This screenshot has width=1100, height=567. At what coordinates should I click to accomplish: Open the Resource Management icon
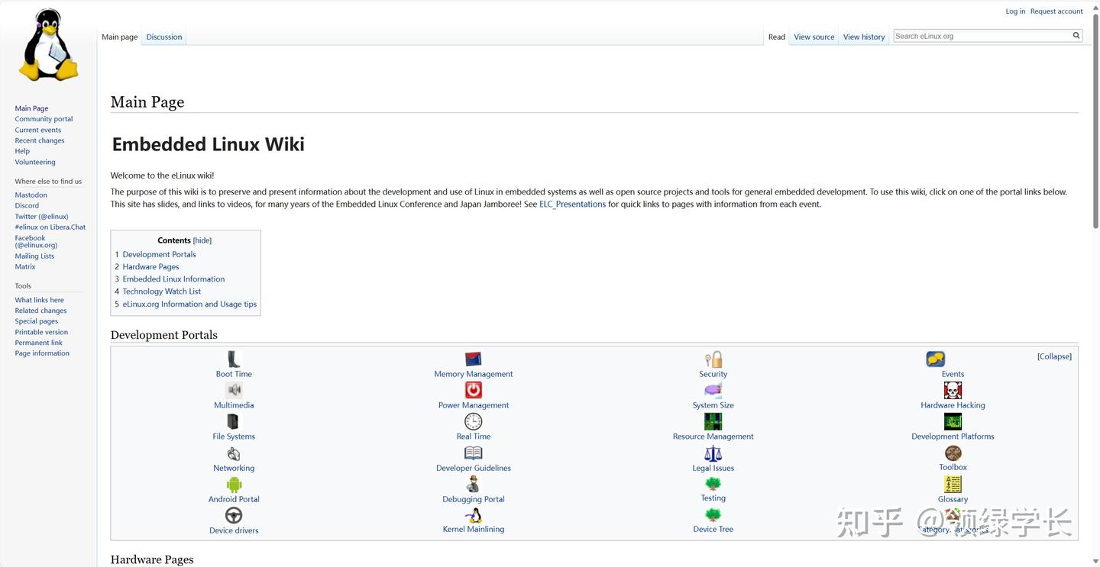coord(713,422)
